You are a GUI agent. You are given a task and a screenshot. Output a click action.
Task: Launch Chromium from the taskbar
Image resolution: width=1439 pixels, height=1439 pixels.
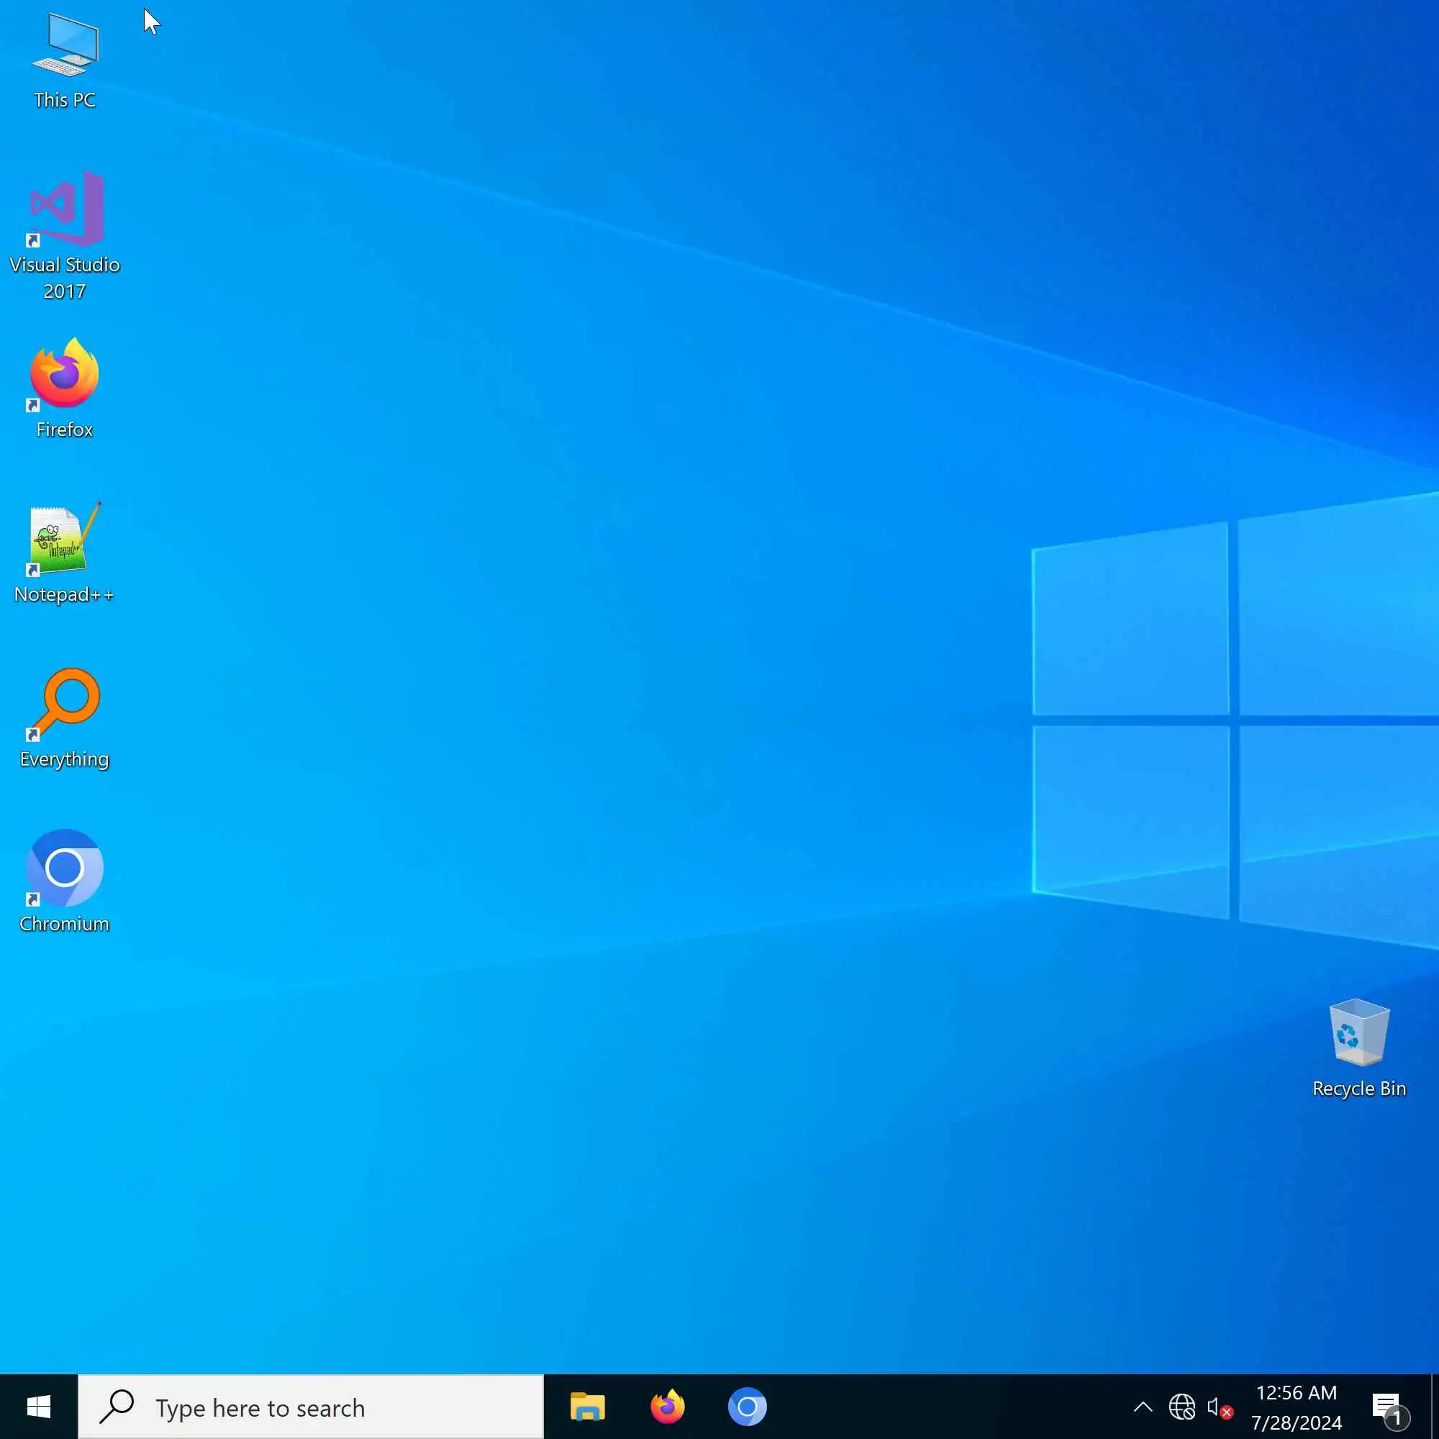tap(747, 1407)
